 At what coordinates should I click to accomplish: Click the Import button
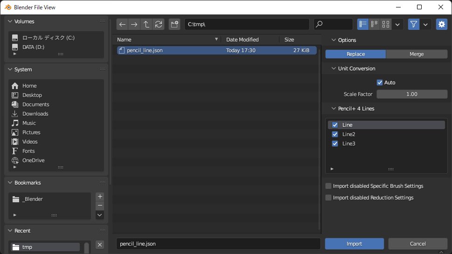tap(355, 244)
